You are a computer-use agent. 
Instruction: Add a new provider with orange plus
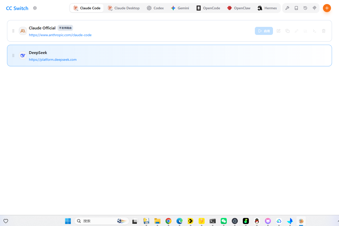coord(327,8)
